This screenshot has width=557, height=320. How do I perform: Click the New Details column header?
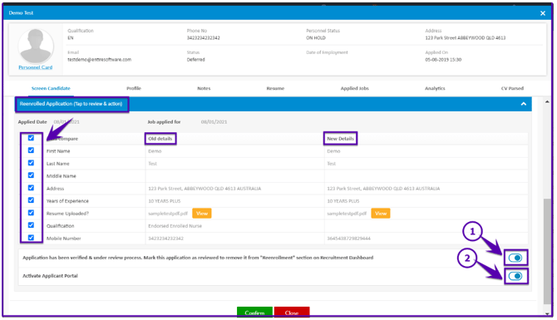(340, 139)
